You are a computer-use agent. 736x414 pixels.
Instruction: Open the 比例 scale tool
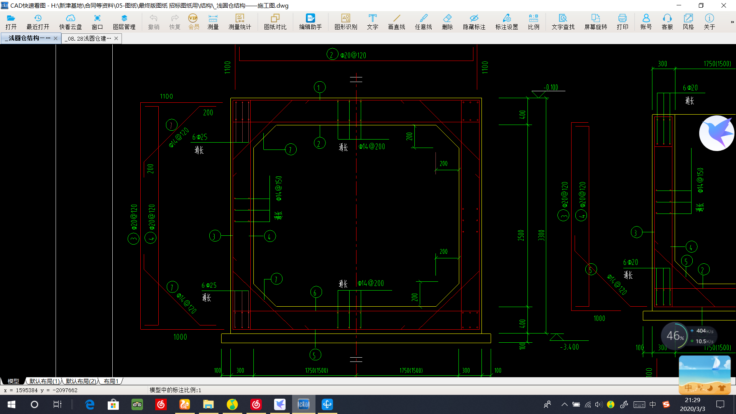tap(534, 22)
